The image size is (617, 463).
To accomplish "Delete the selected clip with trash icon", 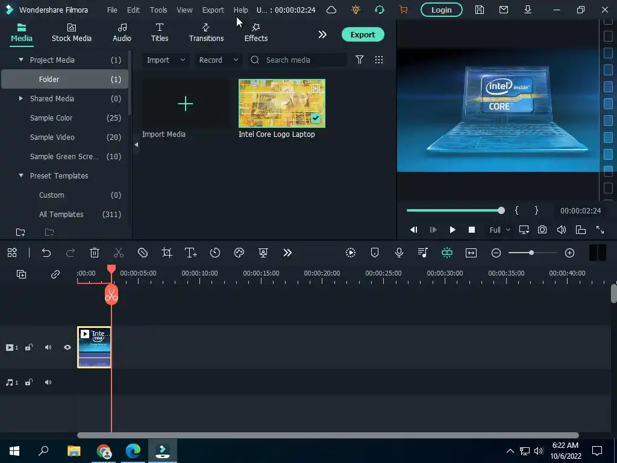I will click(x=95, y=253).
